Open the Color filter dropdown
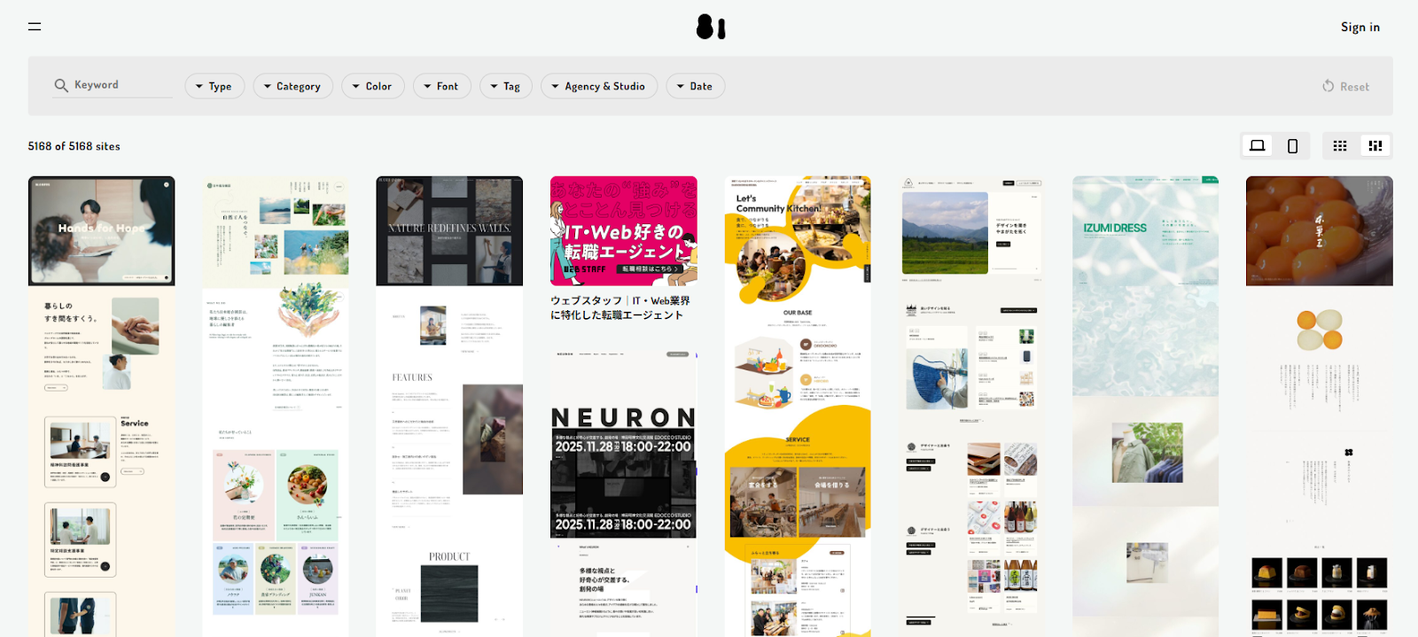Screen dimensions: 1418x637 coord(372,86)
